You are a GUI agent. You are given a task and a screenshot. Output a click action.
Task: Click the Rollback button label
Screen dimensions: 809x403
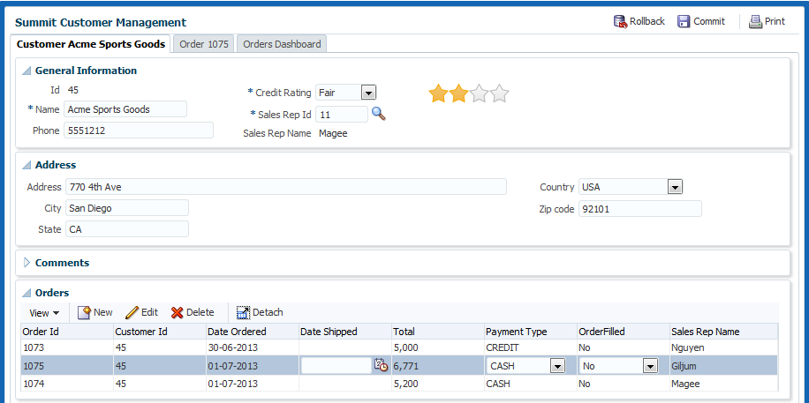[x=647, y=22]
